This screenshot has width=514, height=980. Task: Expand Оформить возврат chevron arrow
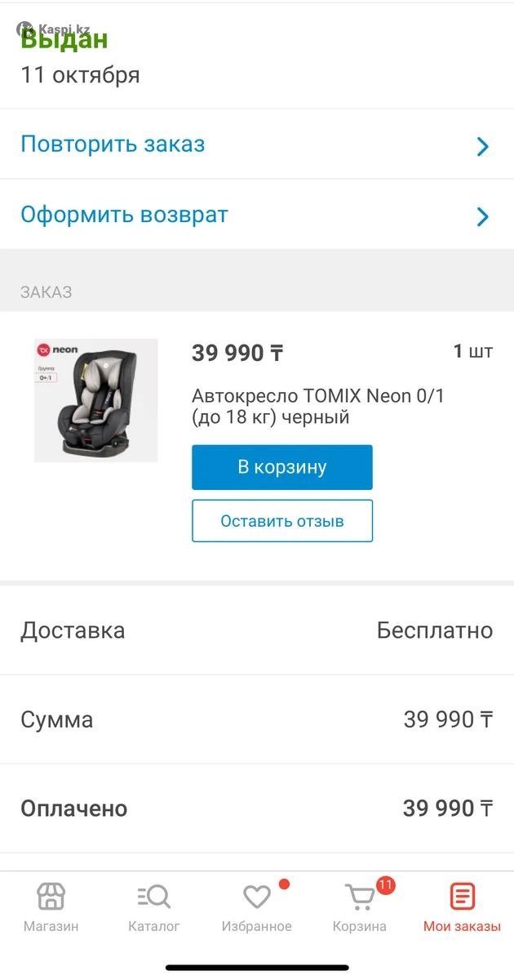click(482, 216)
